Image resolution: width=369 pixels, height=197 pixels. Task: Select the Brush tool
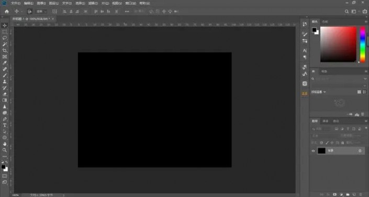(5, 75)
